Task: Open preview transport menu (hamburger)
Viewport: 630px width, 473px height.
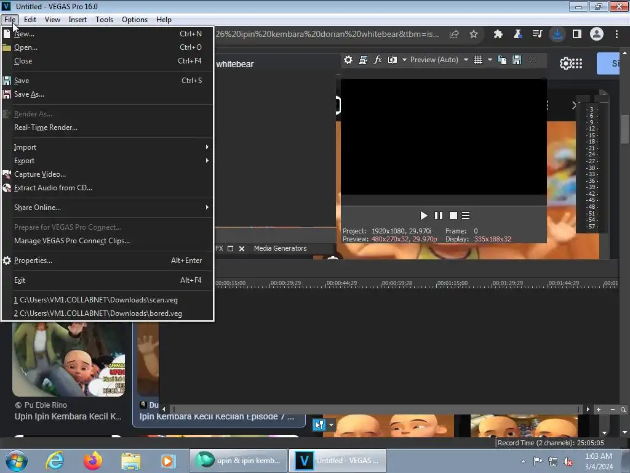Action: 466,216
